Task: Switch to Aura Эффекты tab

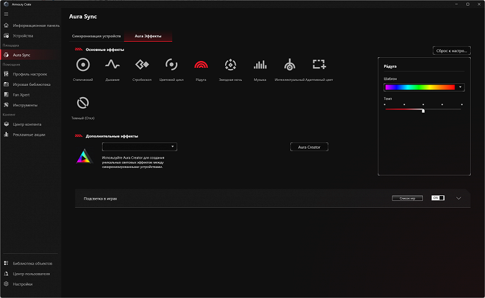Action: point(148,36)
